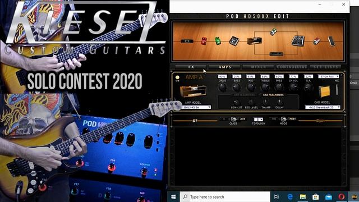Click the Ch Vol percentage value field

coord(293,76)
